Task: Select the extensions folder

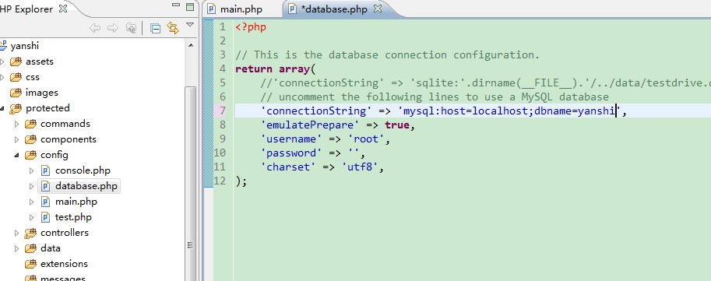Action: [x=64, y=264]
